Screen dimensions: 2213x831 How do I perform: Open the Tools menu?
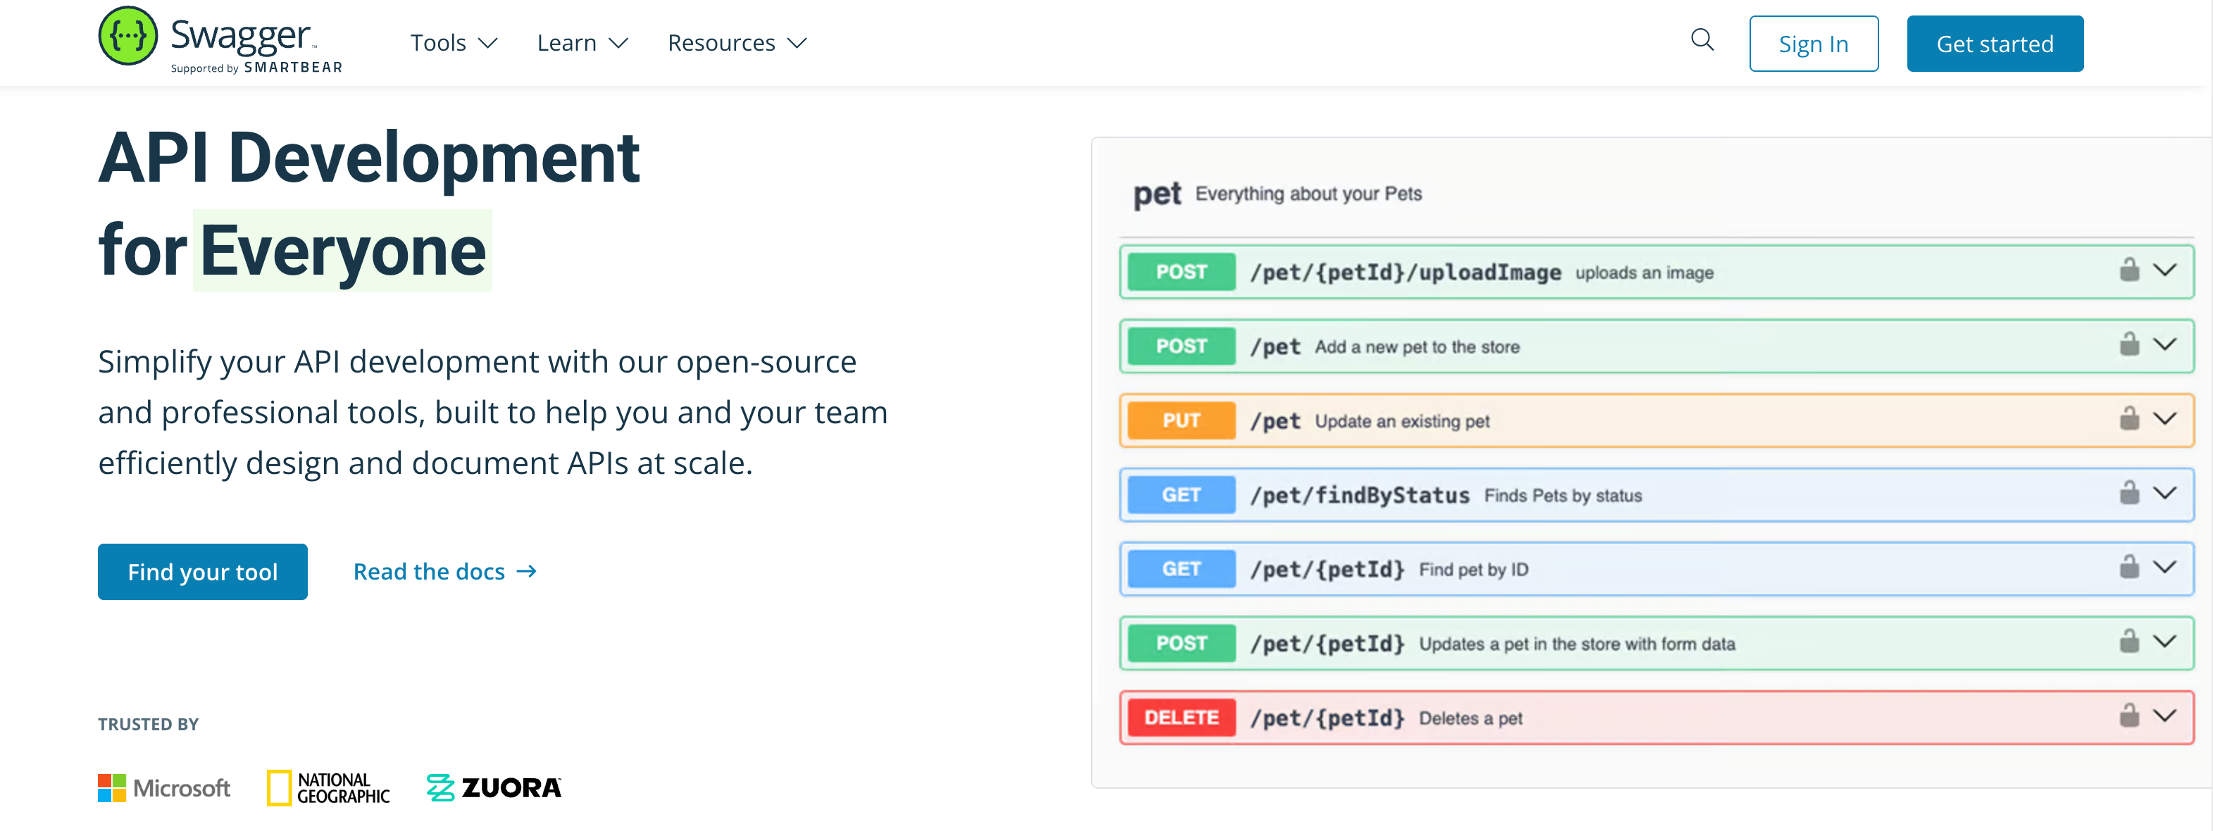point(453,43)
